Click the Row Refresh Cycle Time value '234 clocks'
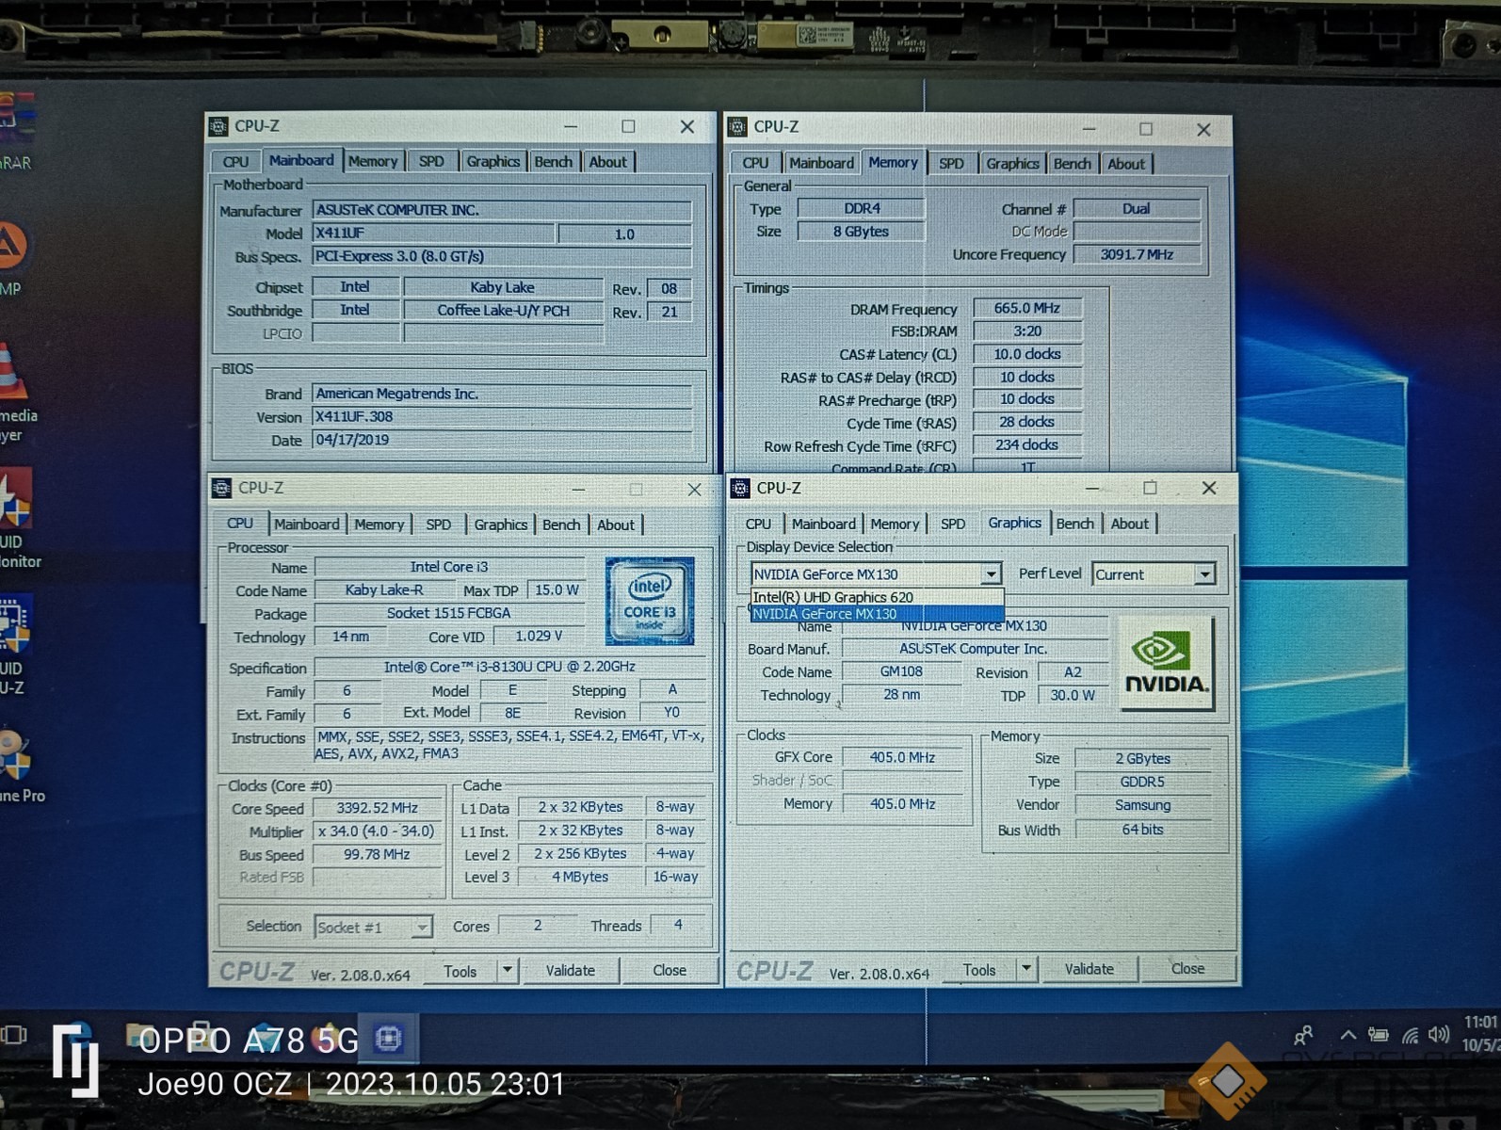This screenshot has width=1501, height=1130. (1026, 444)
